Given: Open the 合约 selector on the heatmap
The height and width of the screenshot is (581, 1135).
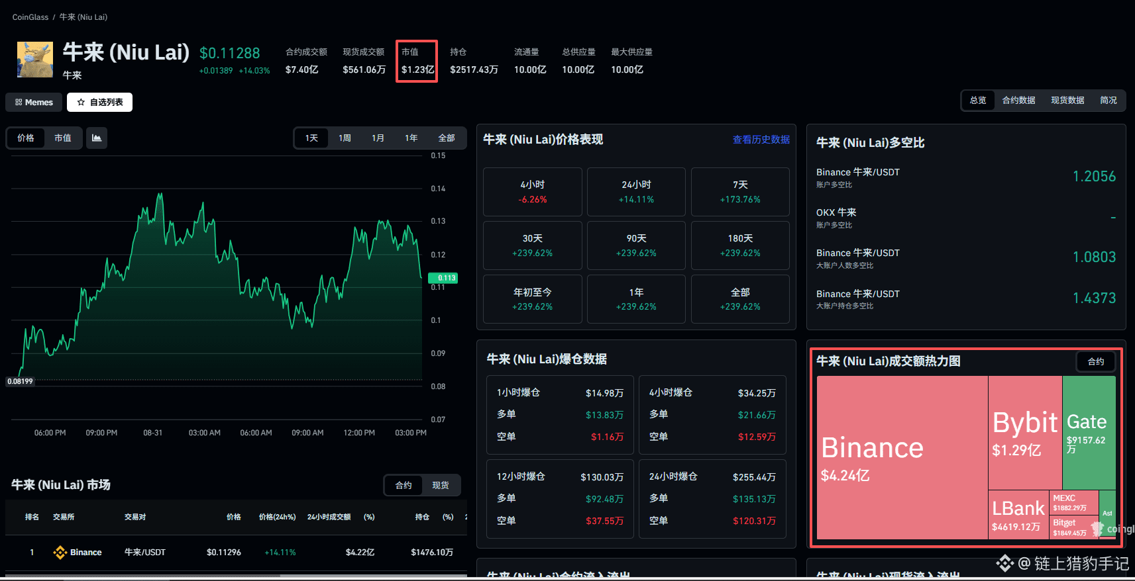Looking at the screenshot, I should 1096,361.
